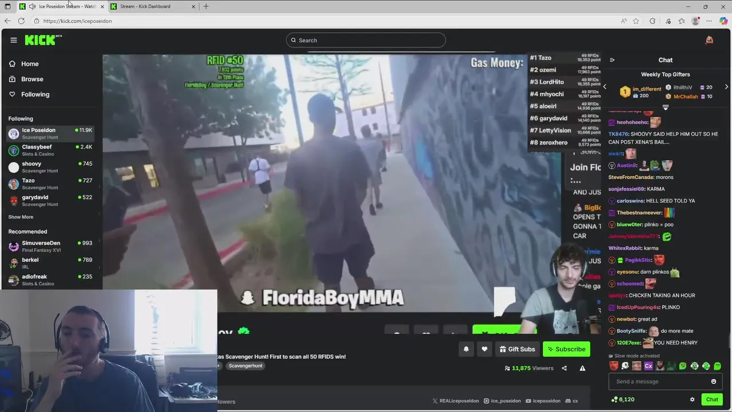
Task: Click the Scavengerhunt category tag
Action: (x=245, y=366)
